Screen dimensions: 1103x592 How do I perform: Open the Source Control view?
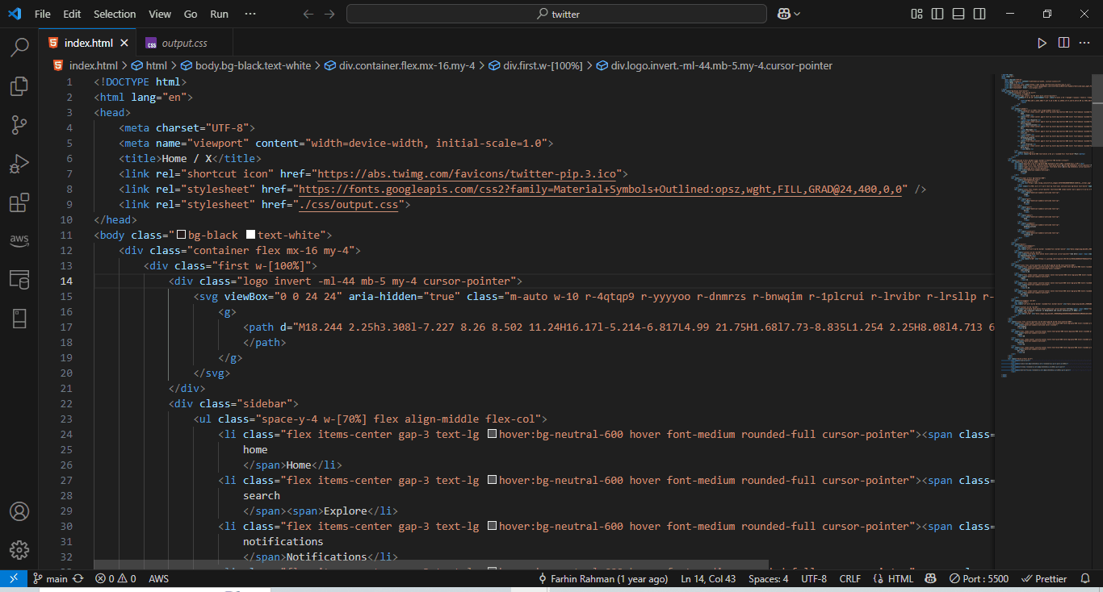19,125
